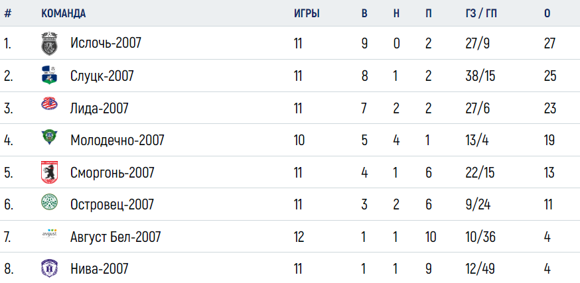Click the О points column header
This screenshot has height=283, width=580.
pos(547,14)
